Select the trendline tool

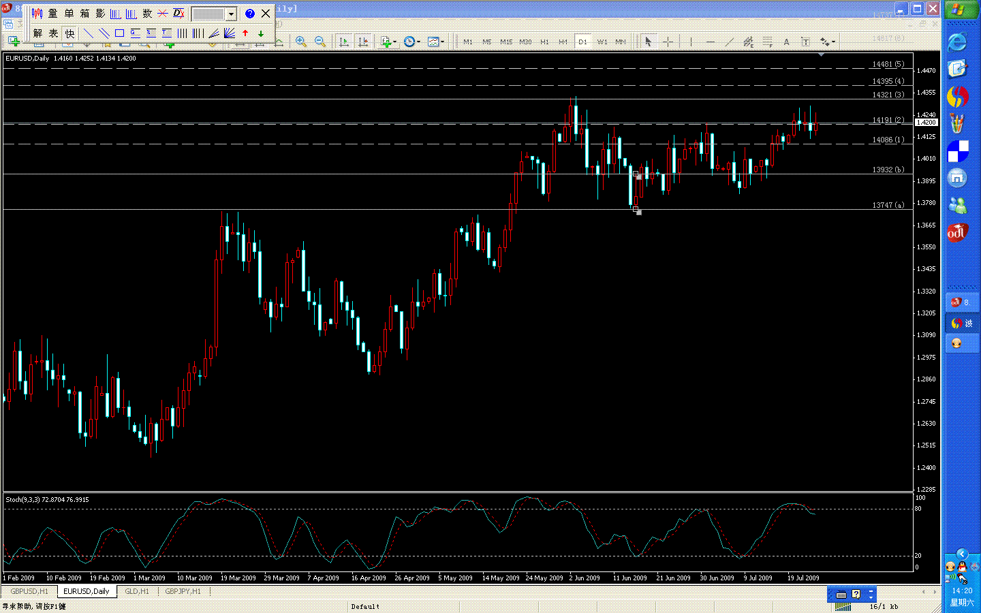point(730,42)
